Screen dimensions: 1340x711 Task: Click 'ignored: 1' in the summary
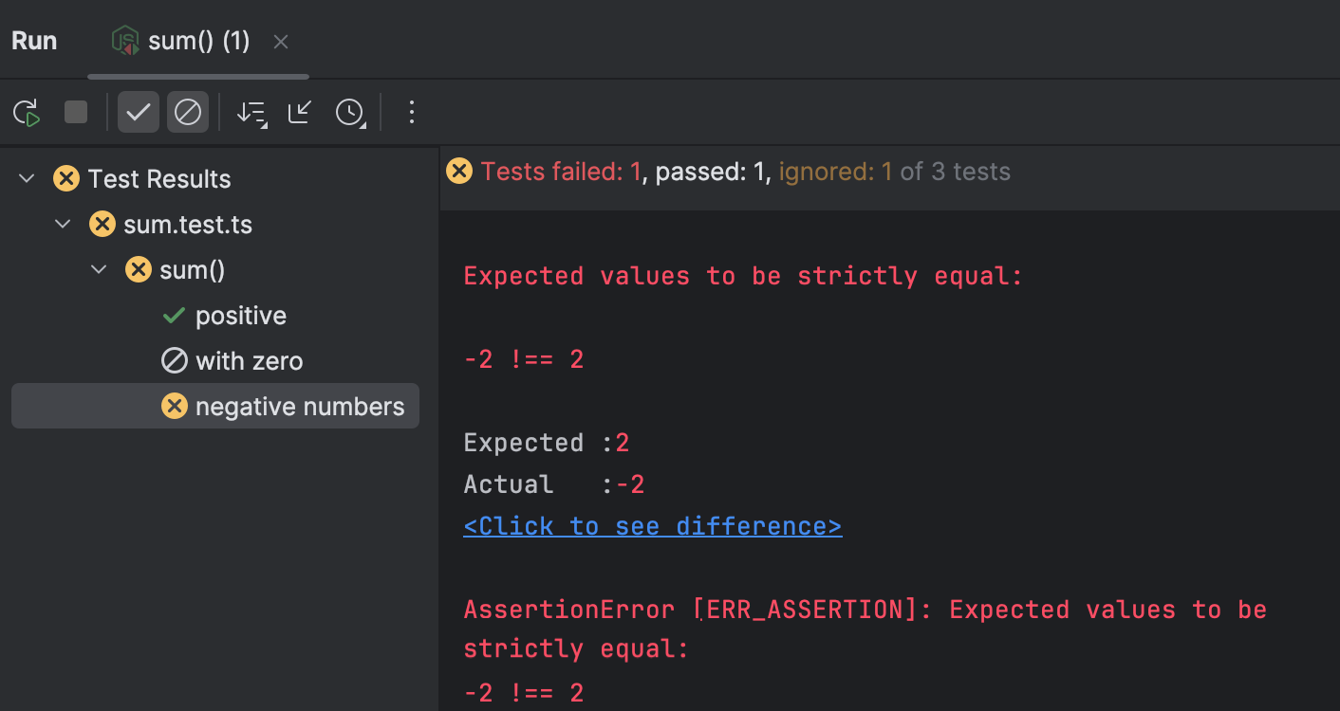tap(835, 172)
